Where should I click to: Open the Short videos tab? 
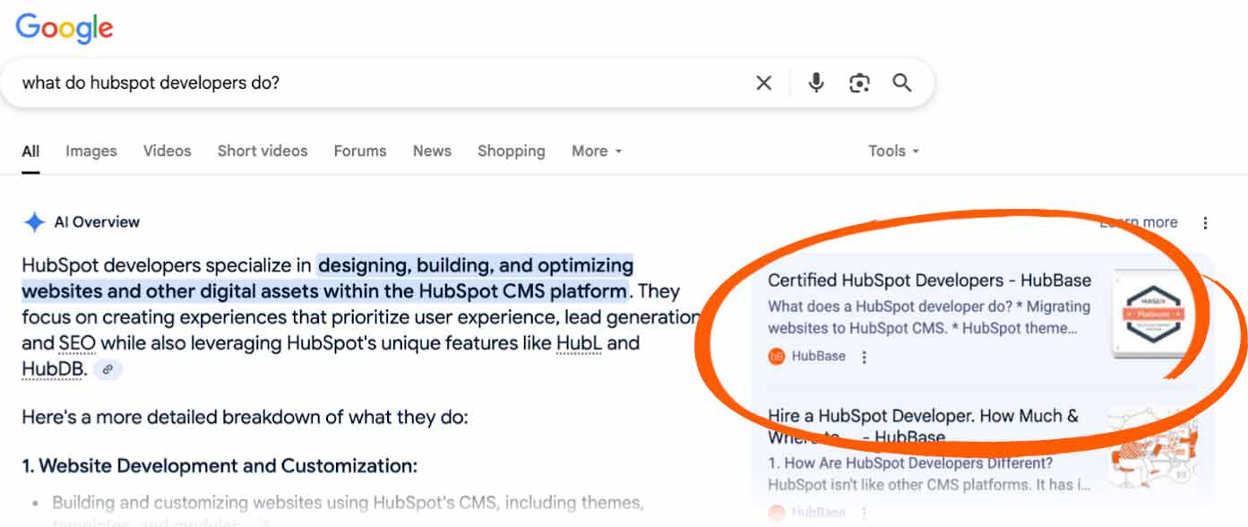263,151
